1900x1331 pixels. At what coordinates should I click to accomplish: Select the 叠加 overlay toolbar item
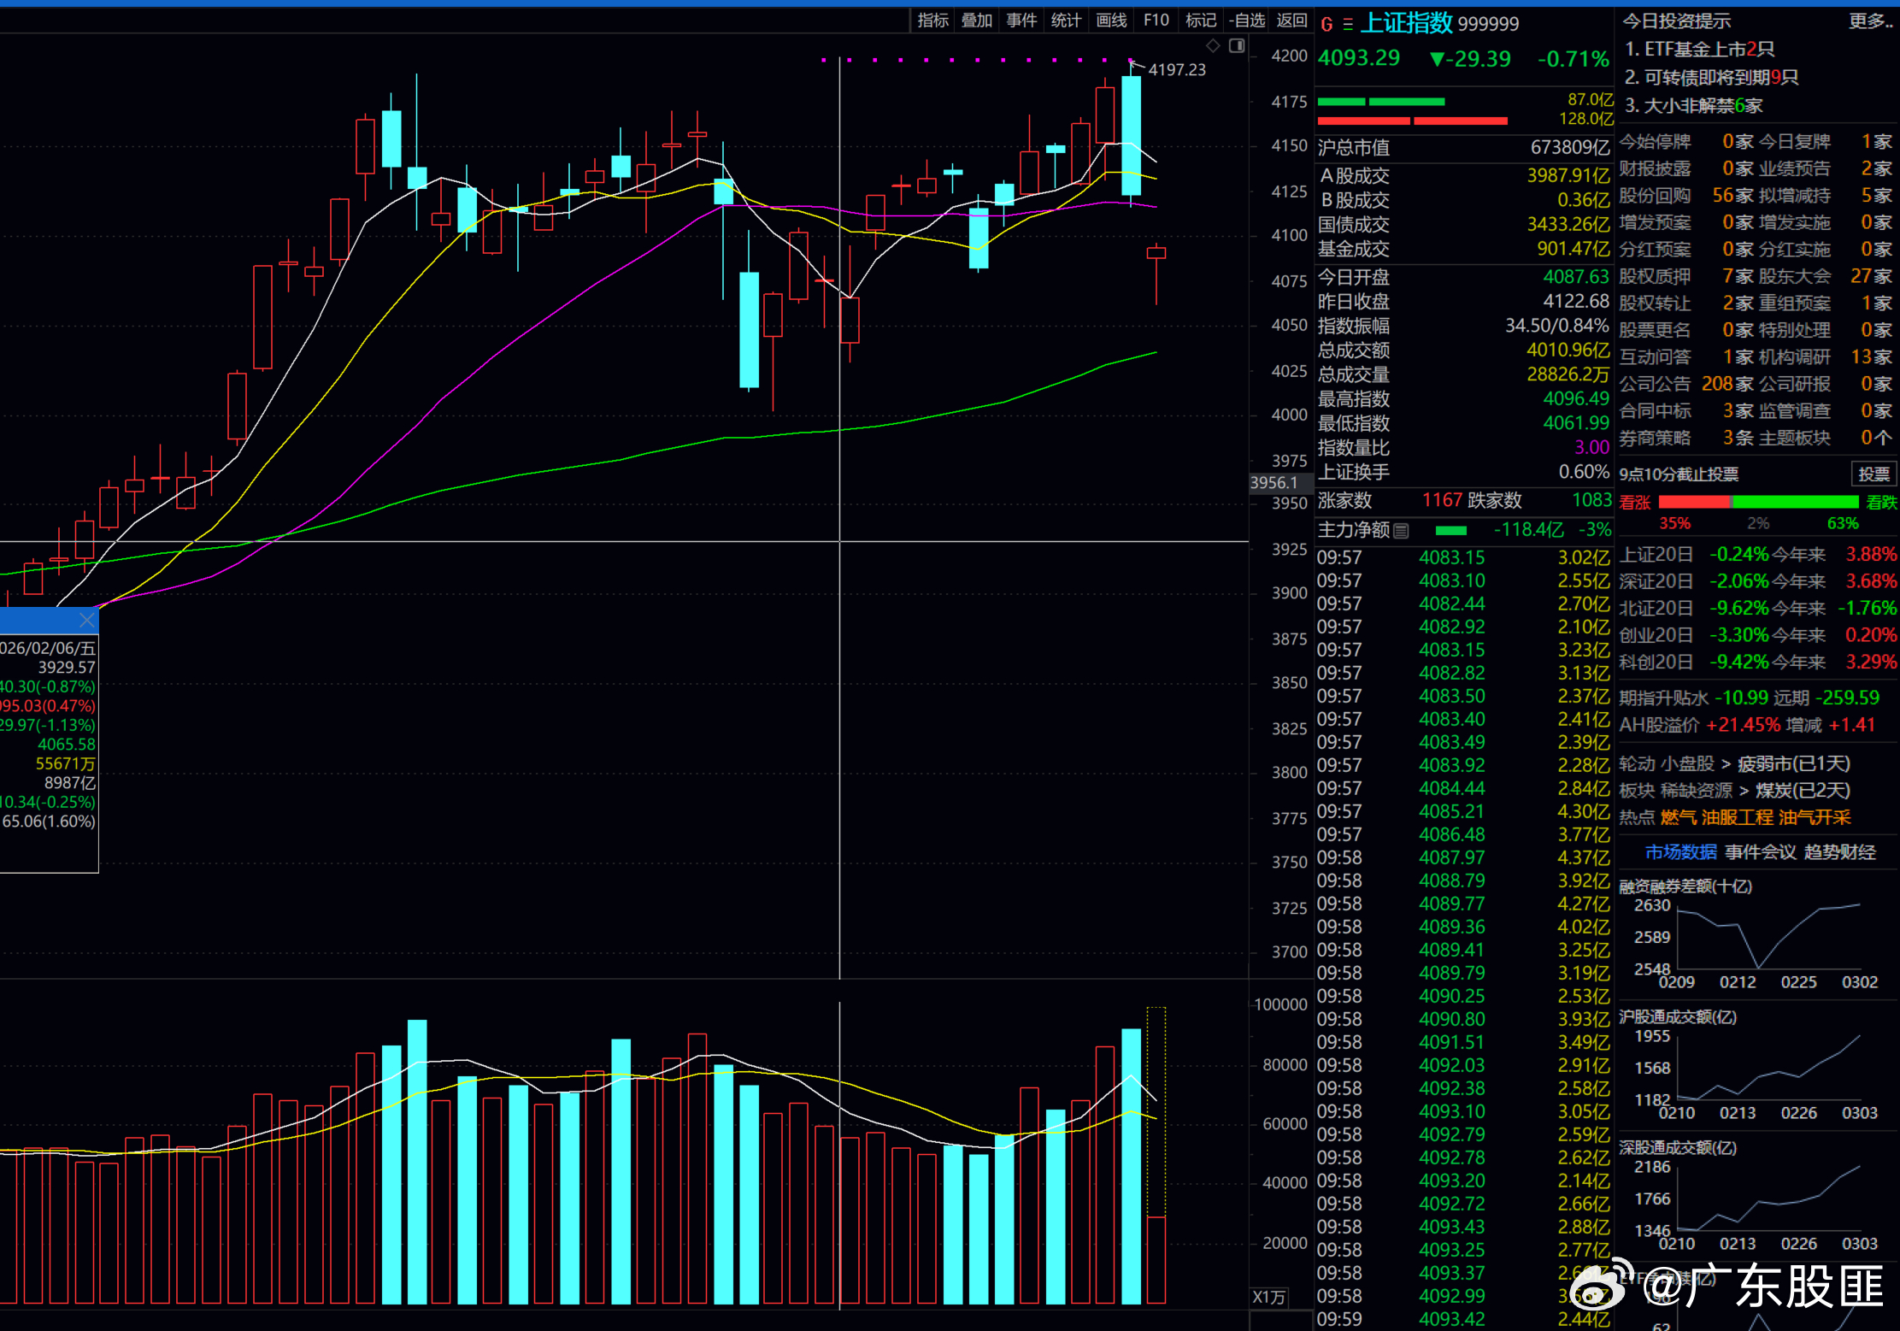click(x=977, y=20)
